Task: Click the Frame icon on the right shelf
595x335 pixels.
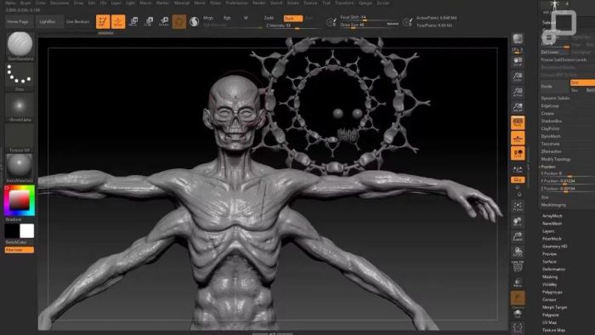Action: point(518,207)
